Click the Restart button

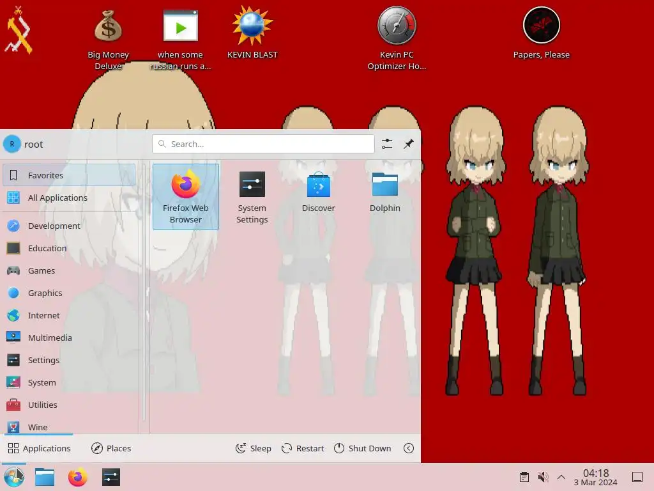(303, 448)
